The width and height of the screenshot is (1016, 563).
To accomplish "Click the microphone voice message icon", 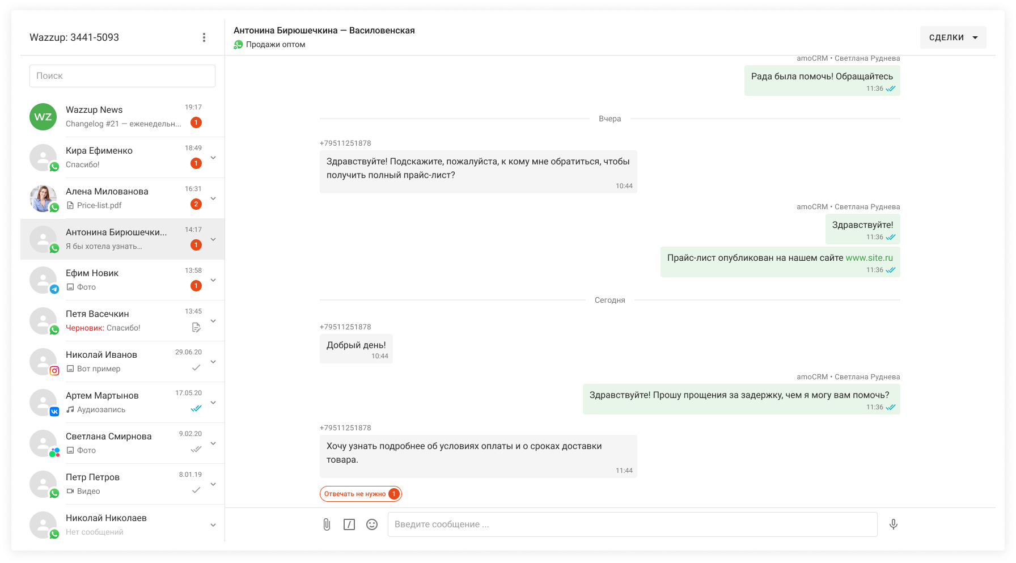I will (x=894, y=524).
